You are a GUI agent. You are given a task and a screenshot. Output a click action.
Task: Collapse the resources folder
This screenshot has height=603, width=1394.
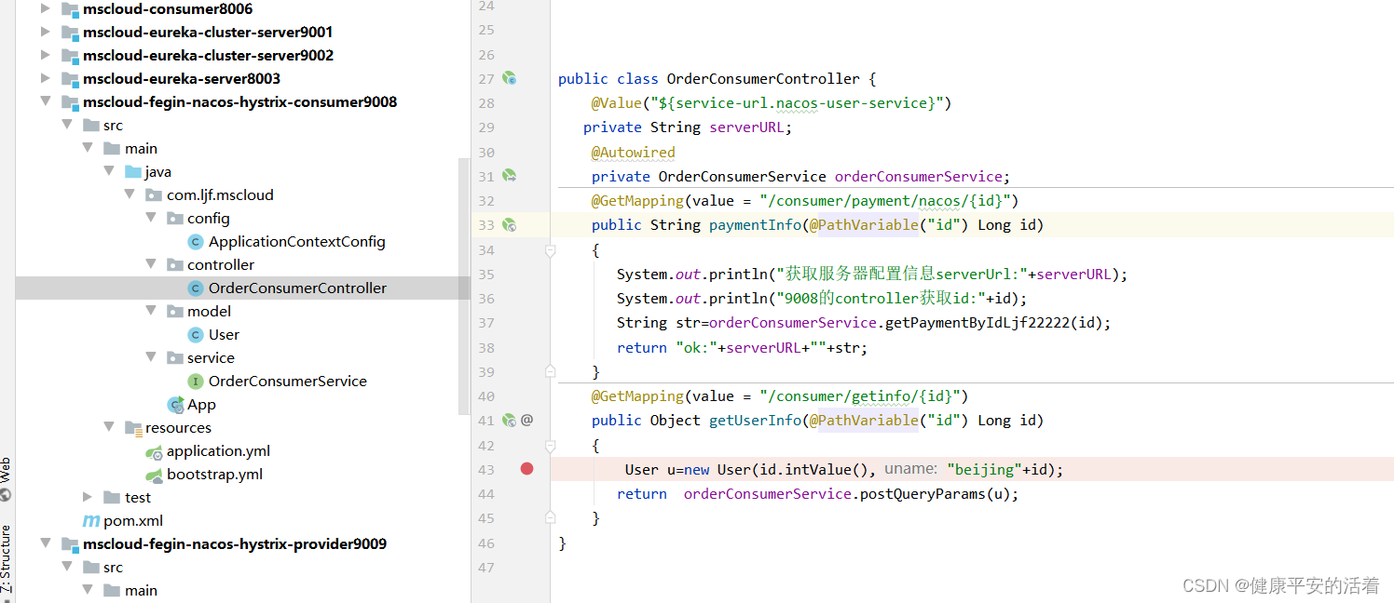(109, 427)
